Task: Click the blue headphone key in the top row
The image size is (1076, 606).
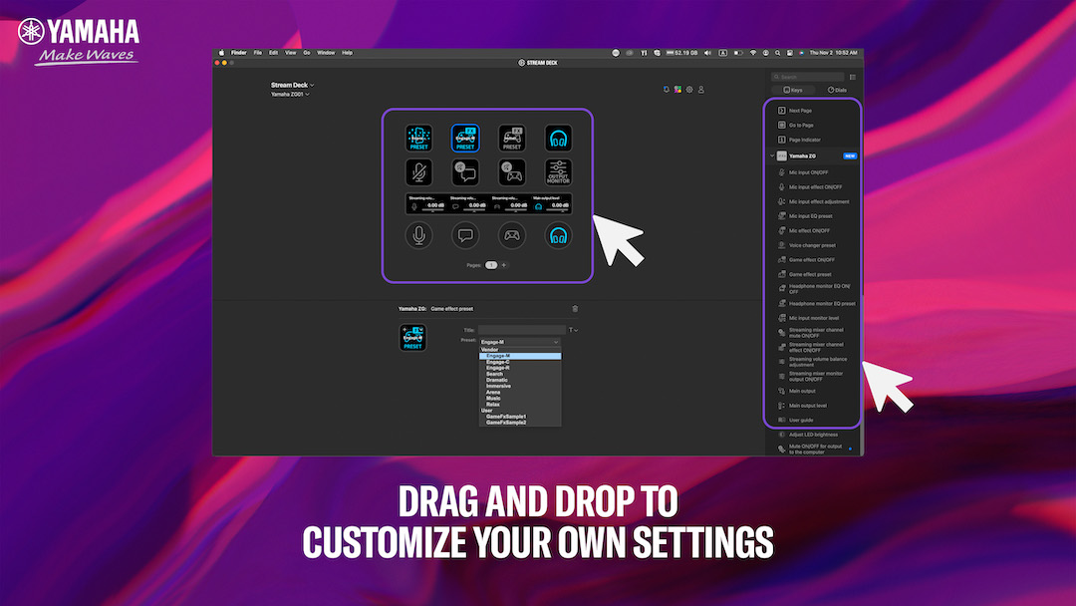Action: point(558,137)
